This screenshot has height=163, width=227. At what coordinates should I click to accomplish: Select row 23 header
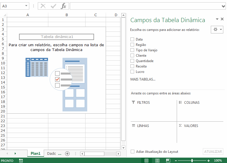[3, 126]
